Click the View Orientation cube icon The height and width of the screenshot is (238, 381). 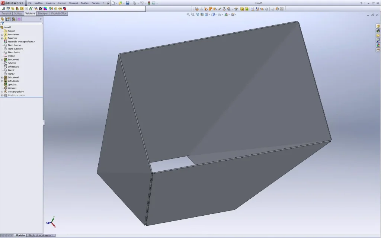pyautogui.click(x=206, y=15)
